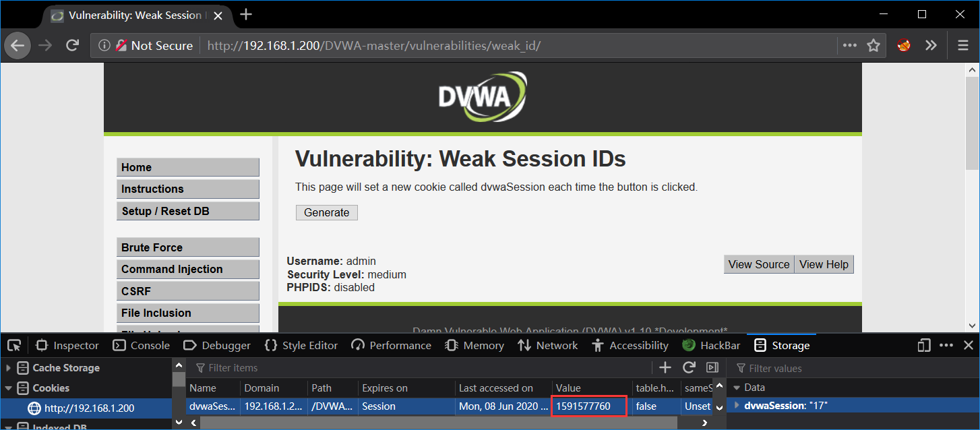Open the Command Injection page
This screenshot has width=980, height=430.
(x=187, y=269)
